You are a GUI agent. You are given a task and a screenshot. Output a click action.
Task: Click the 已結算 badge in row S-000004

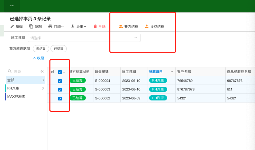78,81
